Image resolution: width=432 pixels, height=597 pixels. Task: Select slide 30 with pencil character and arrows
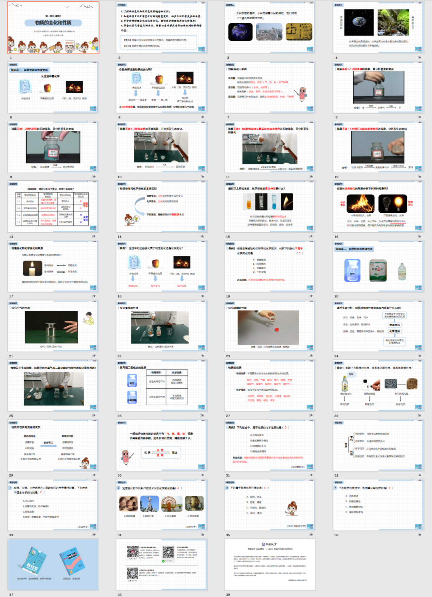pyautogui.click(x=162, y=445)
